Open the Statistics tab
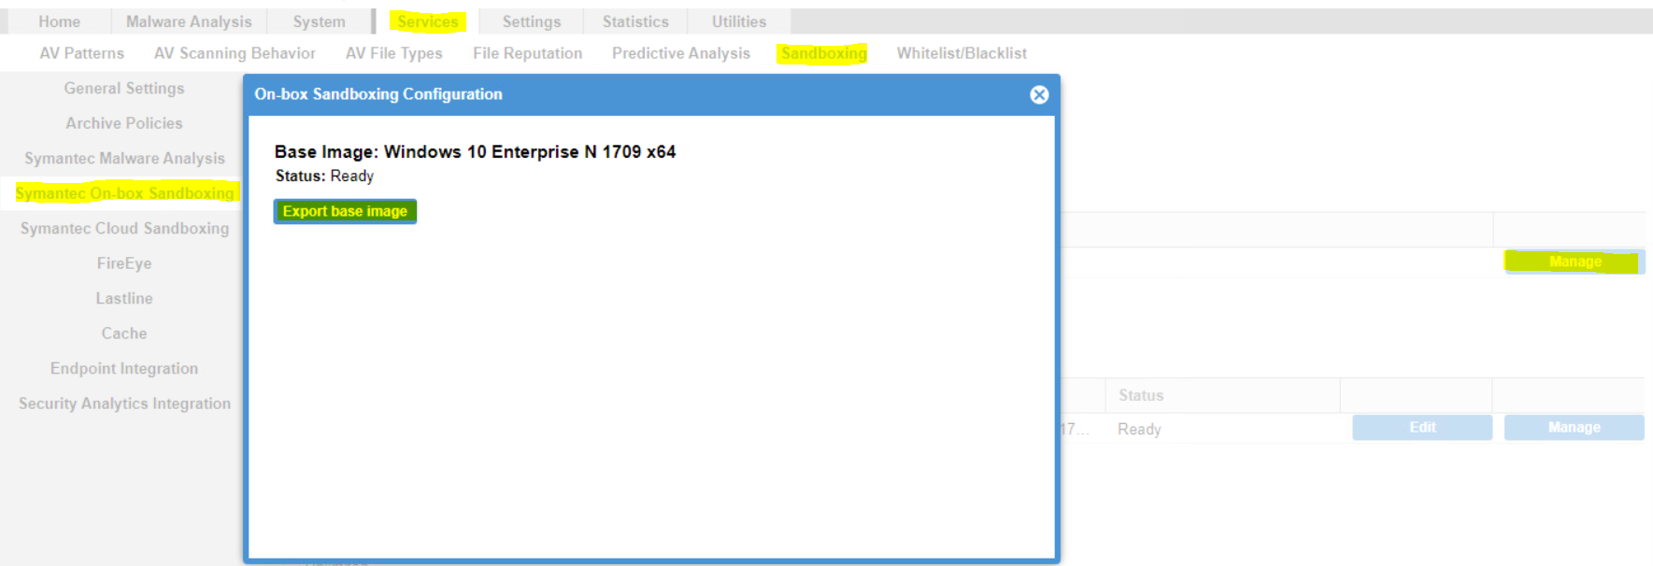Screen dimensions: 1653x566 coord(635,21)
